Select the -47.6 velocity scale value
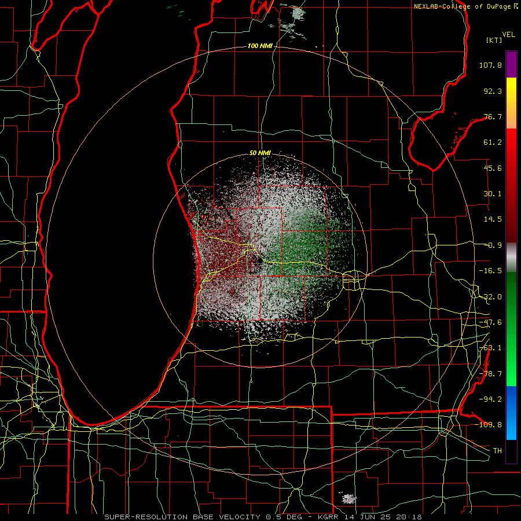Viewport: 521px width, 521px height. pos(490,322)
